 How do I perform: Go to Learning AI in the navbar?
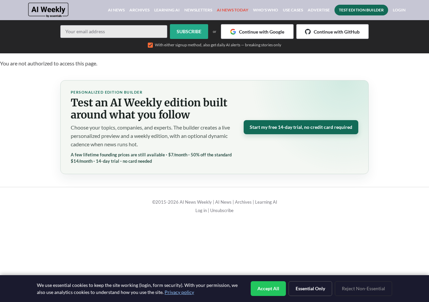pyautogui.click(x=167, y=10)
